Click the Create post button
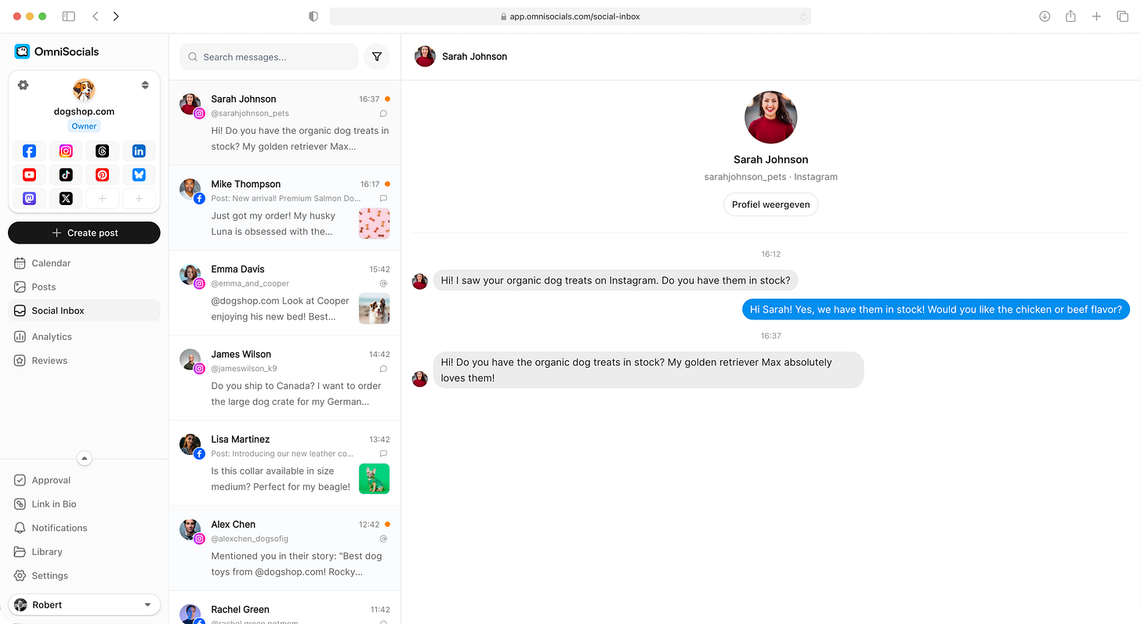The width and height of the screenshot is (1141, 624). (84, 233)
